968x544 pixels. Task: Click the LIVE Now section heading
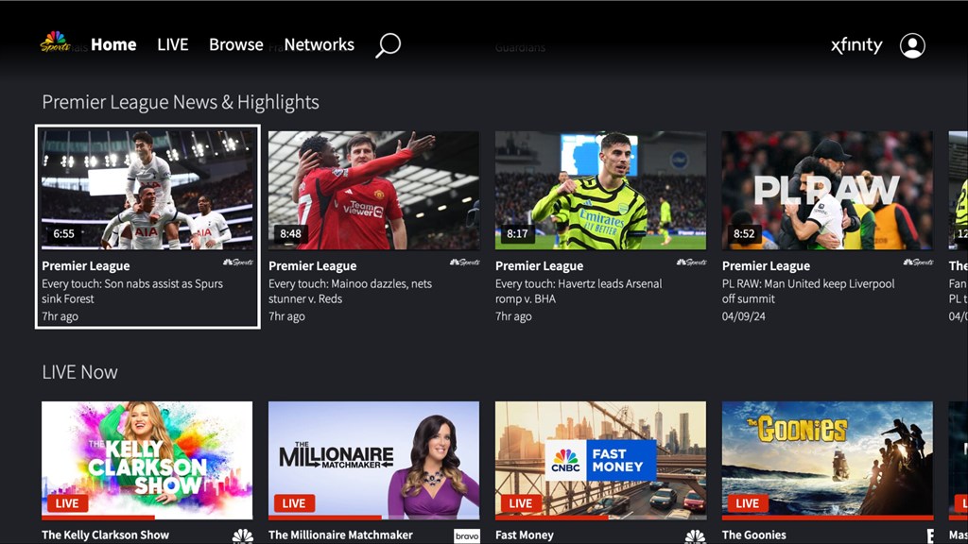pyautogui.click(x=79, y=372)
